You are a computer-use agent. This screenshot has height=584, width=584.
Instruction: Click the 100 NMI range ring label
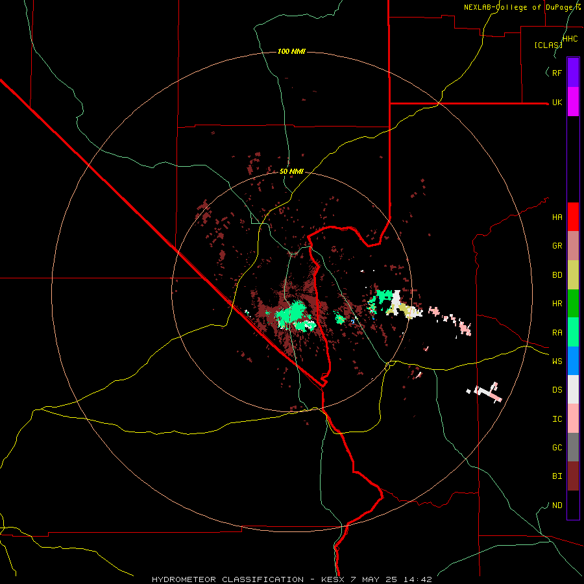291,51
